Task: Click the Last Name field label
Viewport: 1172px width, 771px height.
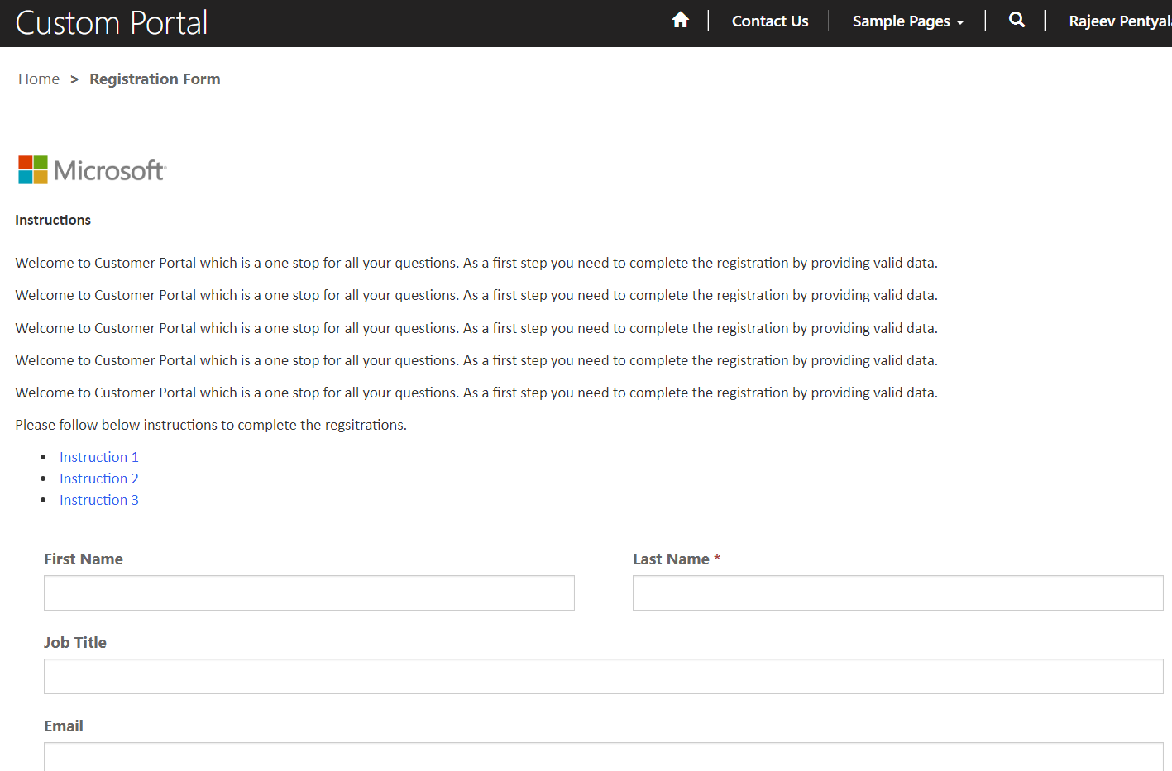Action: 670,559
